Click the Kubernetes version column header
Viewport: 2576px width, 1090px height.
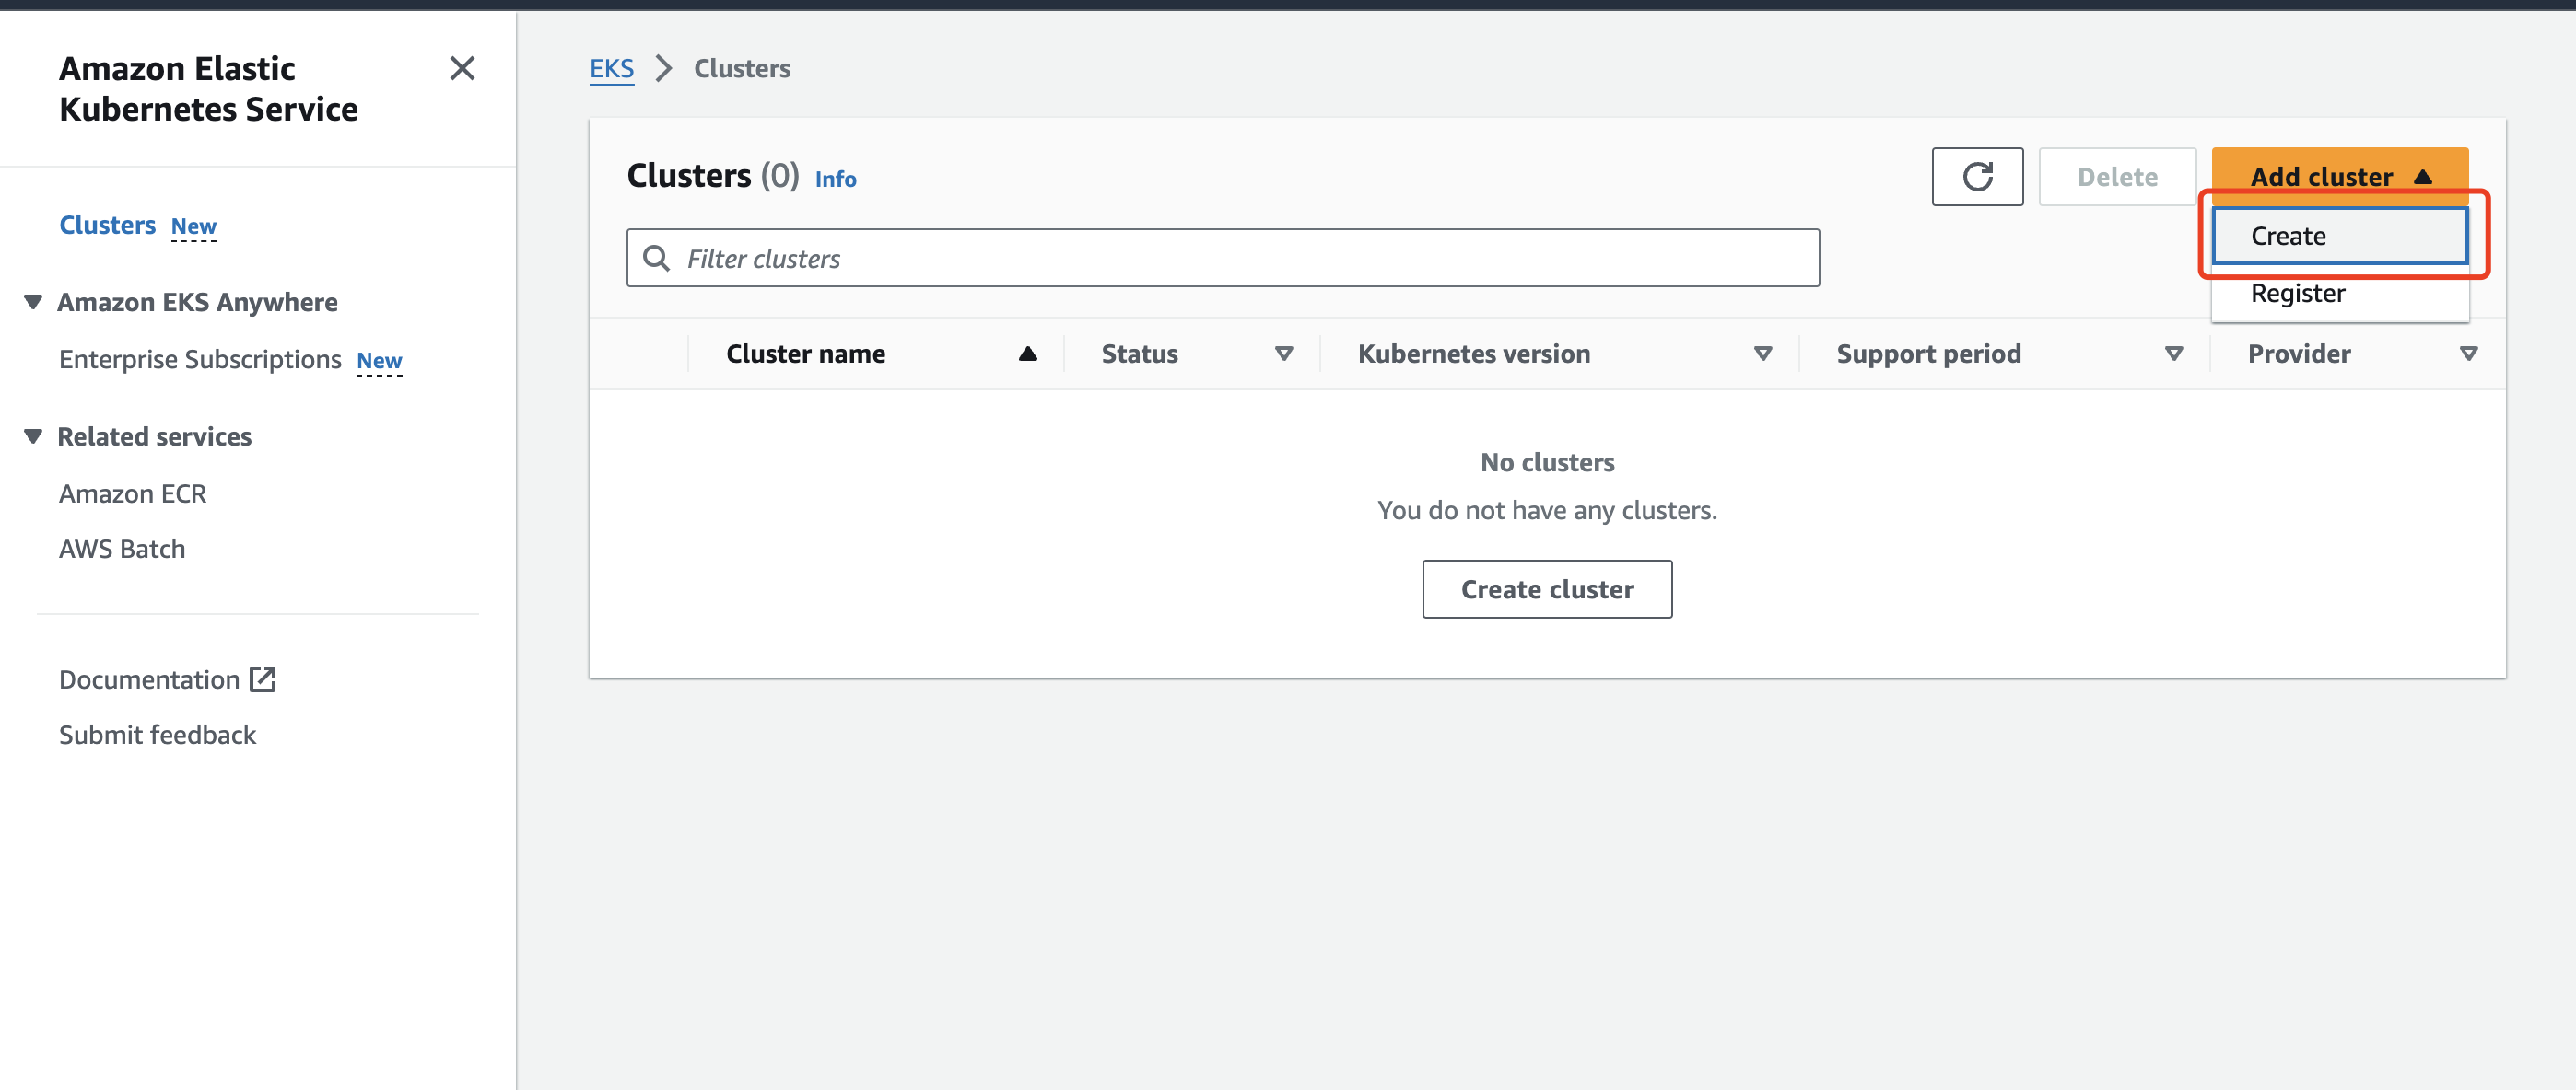point(1473,354)
